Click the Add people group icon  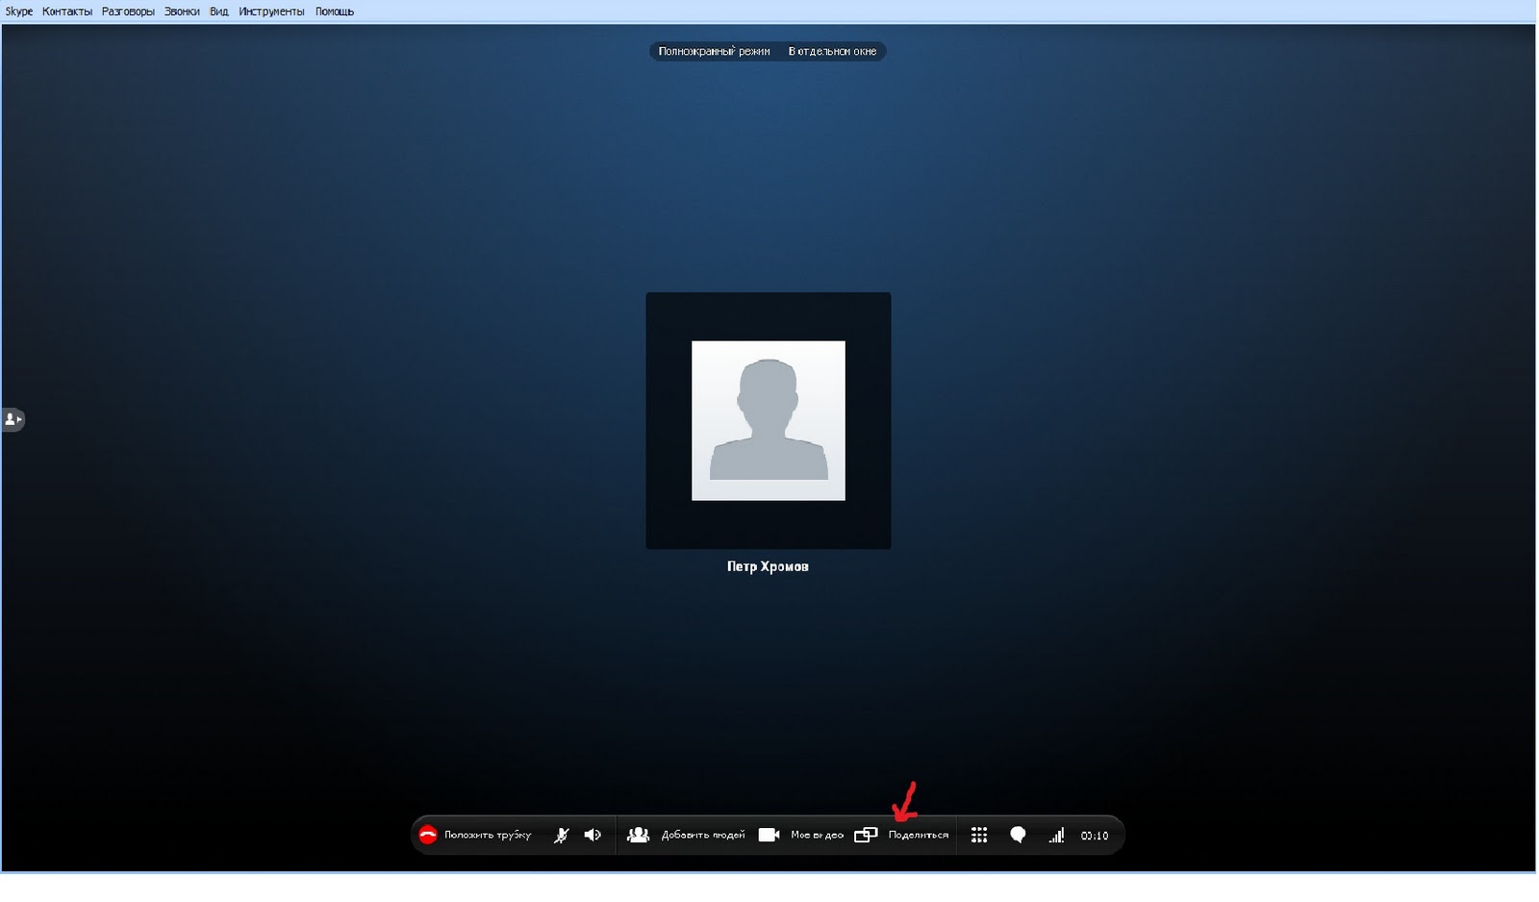pos(638,835)
